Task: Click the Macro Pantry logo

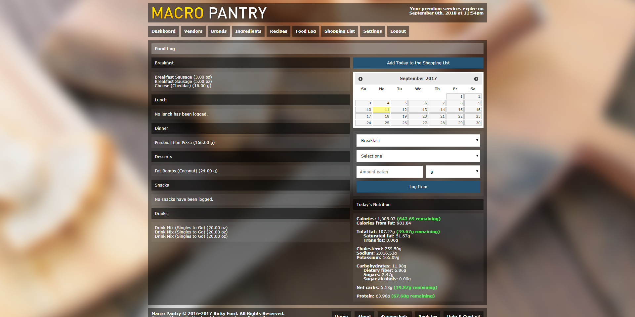Action: (209, 13)
